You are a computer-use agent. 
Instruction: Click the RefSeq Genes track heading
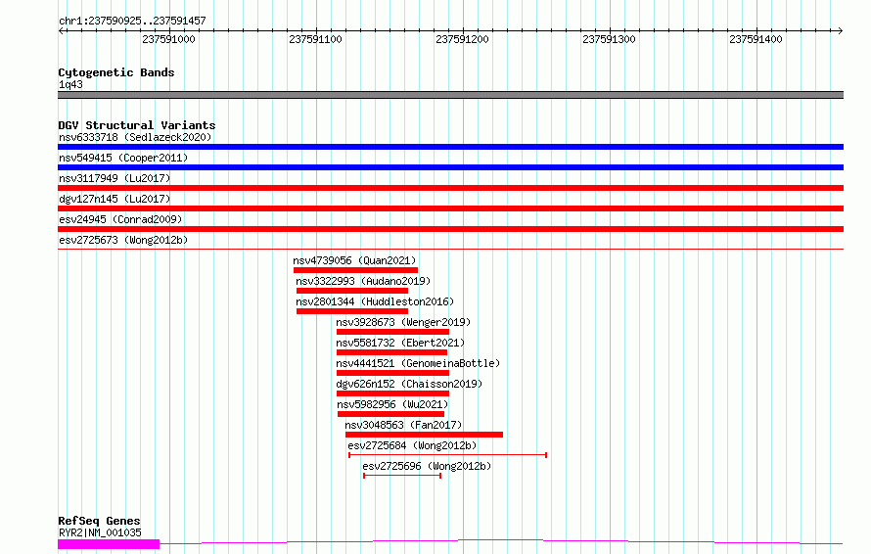[x=99, y=521]
